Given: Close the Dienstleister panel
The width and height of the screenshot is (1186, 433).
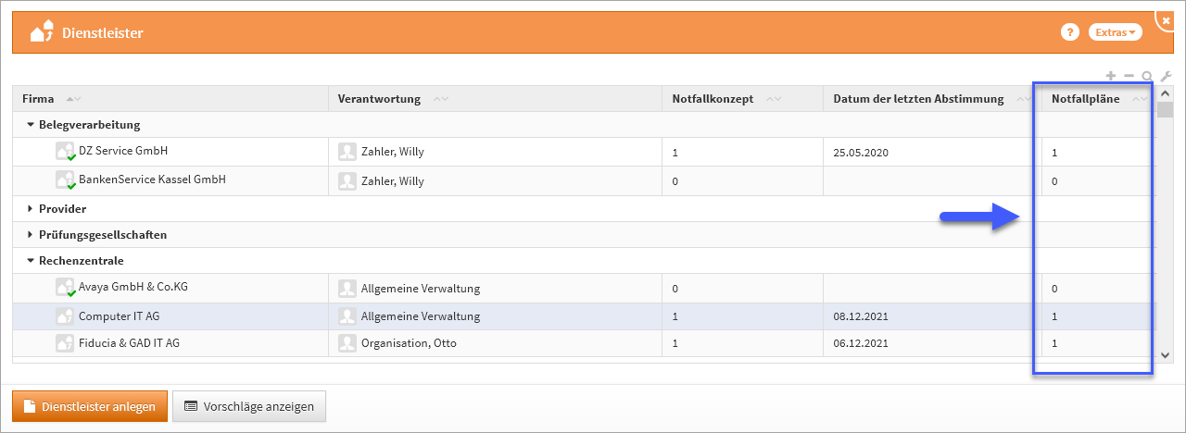Looking at the screenshot, I should coord(1166,19).
